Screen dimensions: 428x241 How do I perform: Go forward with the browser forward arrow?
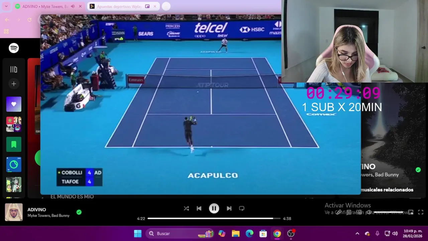tap(18, 20)
